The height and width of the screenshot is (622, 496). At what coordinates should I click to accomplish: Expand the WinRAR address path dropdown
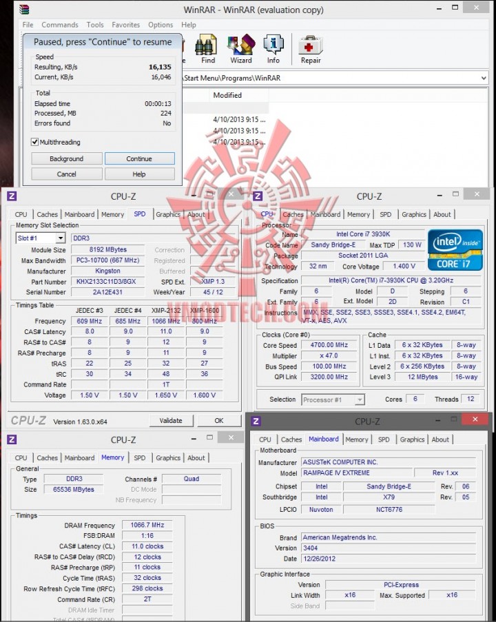484,78
